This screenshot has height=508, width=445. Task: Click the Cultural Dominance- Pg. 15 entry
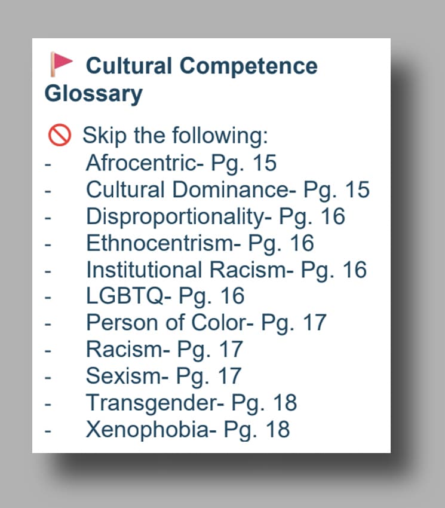coord(228,189)
